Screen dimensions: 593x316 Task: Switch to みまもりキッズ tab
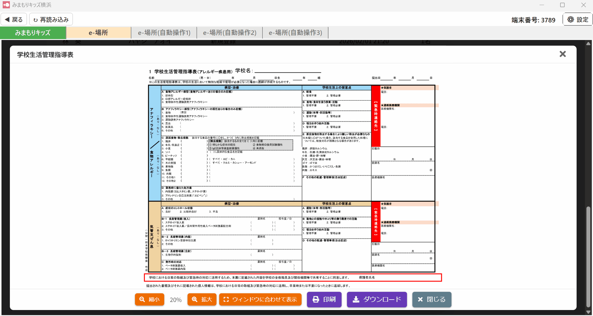click(x=33, y=33)
